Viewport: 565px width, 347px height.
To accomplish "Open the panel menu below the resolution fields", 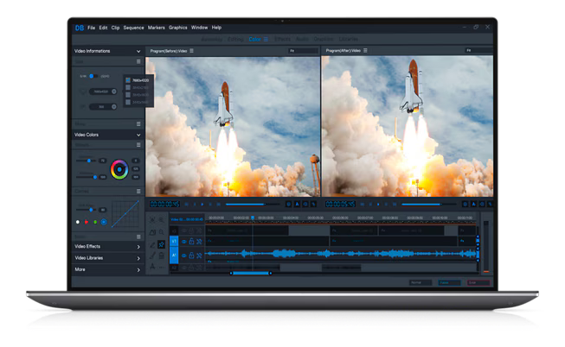I will tap(138, 123).
